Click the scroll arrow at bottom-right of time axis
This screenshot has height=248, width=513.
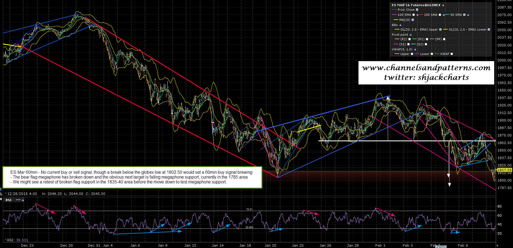tap(497, 245)
